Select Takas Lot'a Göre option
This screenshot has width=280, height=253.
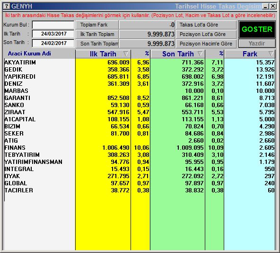tap(206, 25)
